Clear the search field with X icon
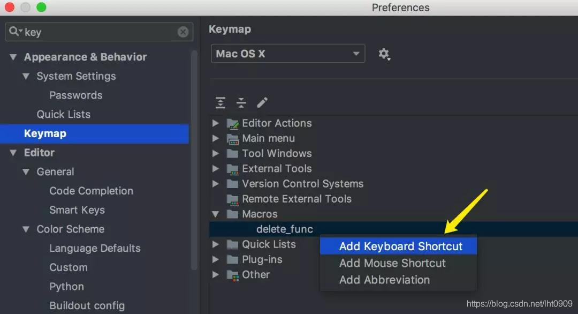Viewport: 578px width, 314px height. 183,32
